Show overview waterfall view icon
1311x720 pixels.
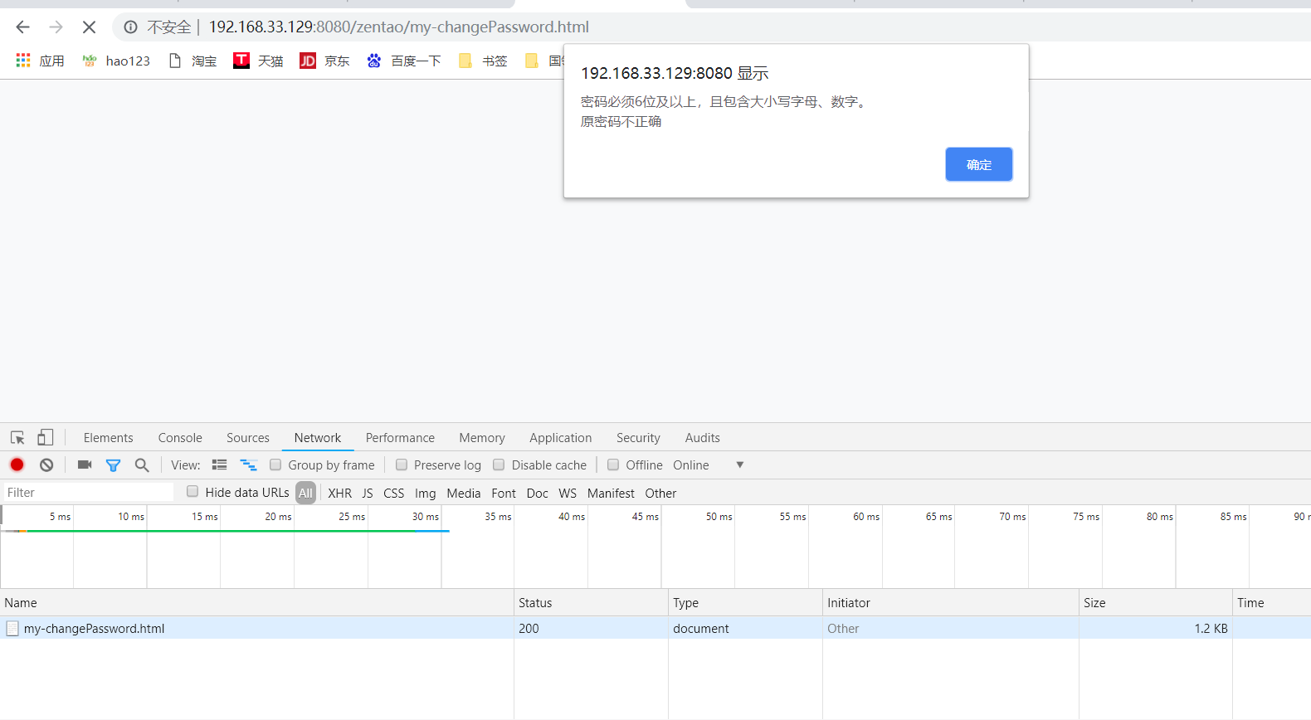click(x=248, y=465)
